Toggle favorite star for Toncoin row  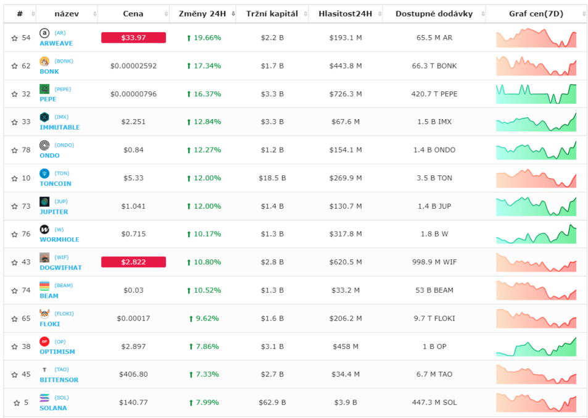point(15,178)
